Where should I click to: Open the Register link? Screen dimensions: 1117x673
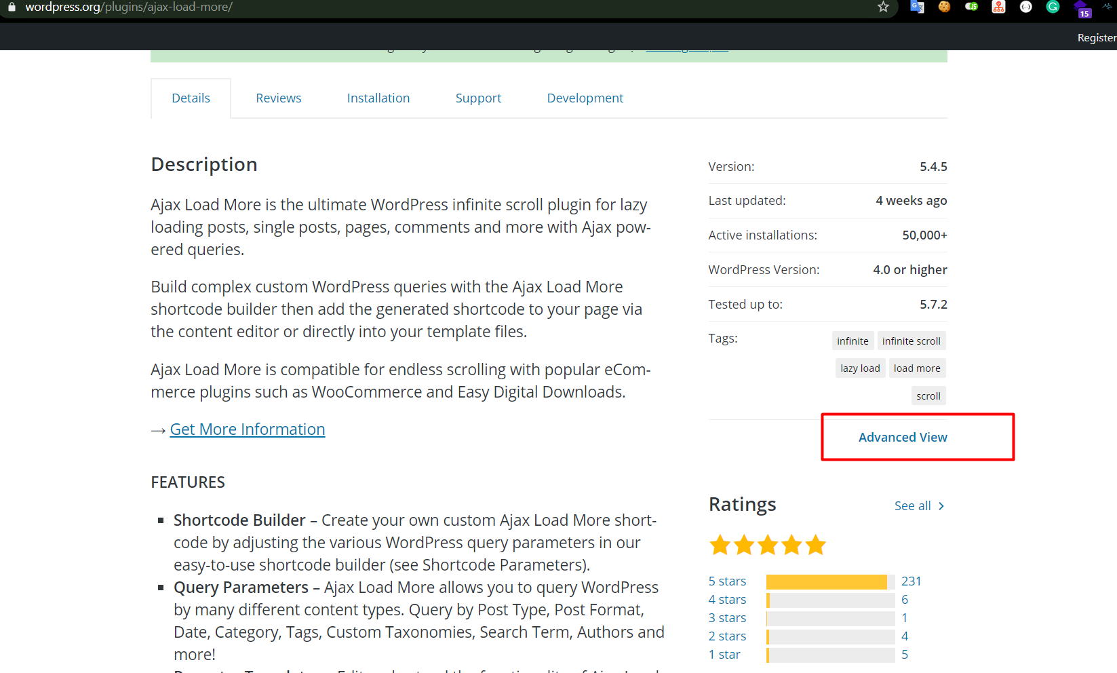pos(1097,38)
